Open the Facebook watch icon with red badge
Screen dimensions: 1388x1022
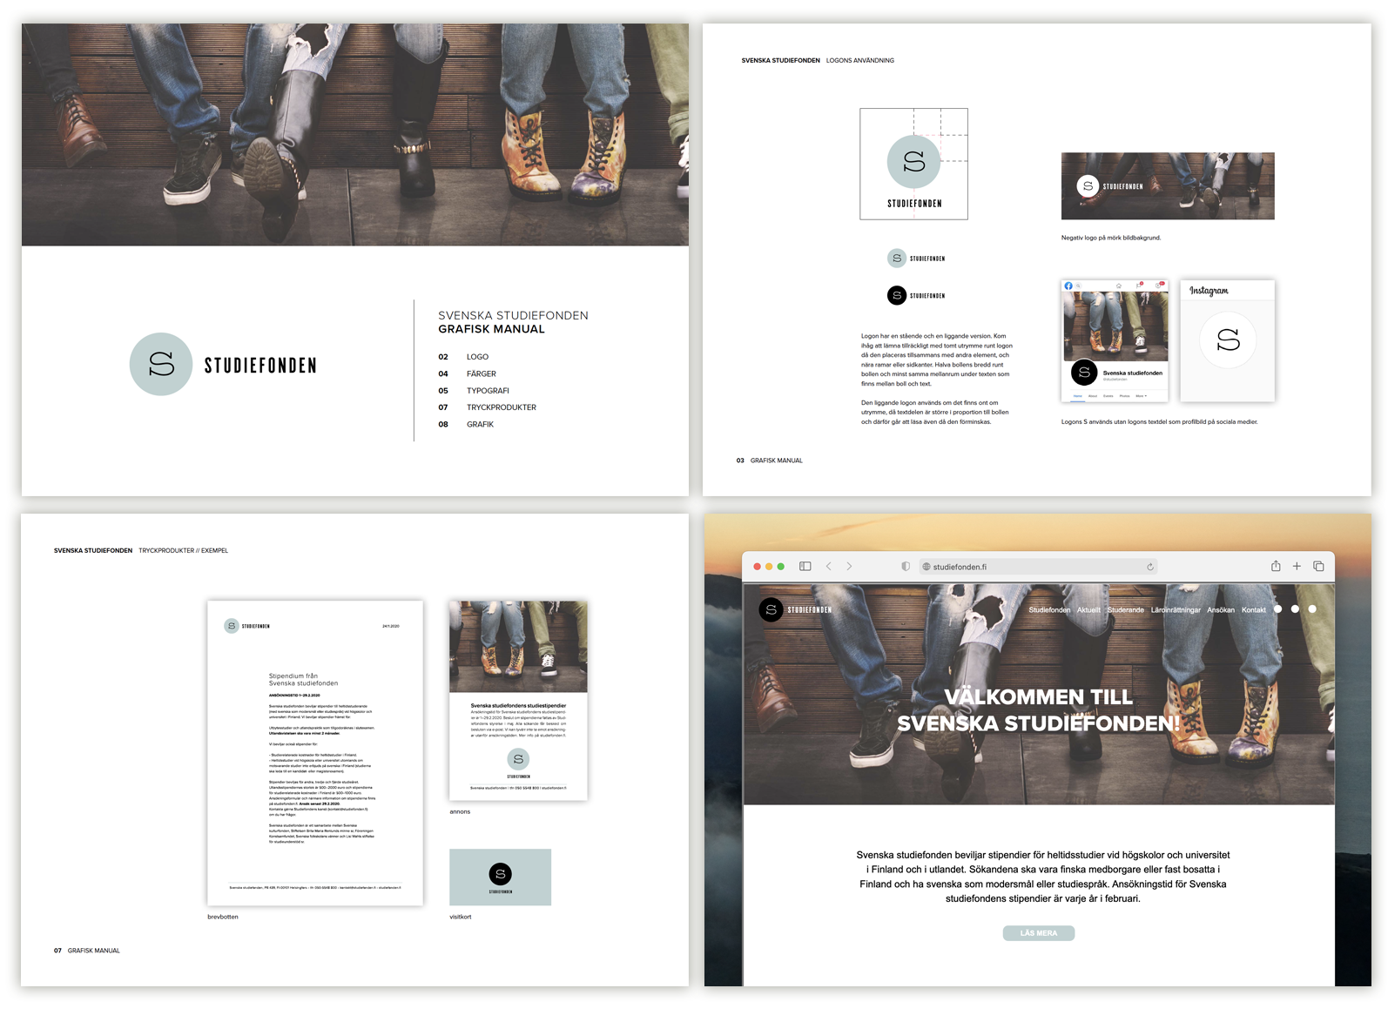click(x=1159, y=286)
